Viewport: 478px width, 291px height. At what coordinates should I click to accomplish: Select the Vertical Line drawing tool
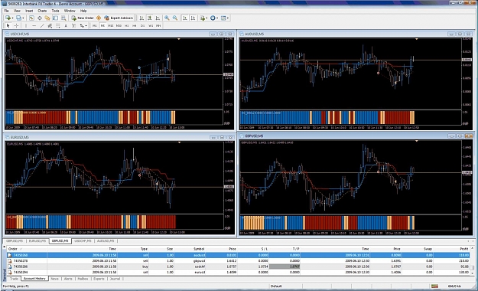26,25
